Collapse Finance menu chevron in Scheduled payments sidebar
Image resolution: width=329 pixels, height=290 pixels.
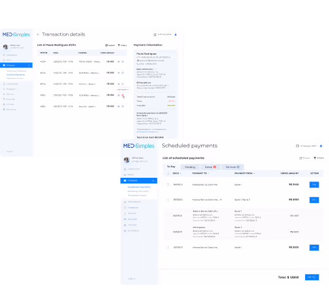153,181
